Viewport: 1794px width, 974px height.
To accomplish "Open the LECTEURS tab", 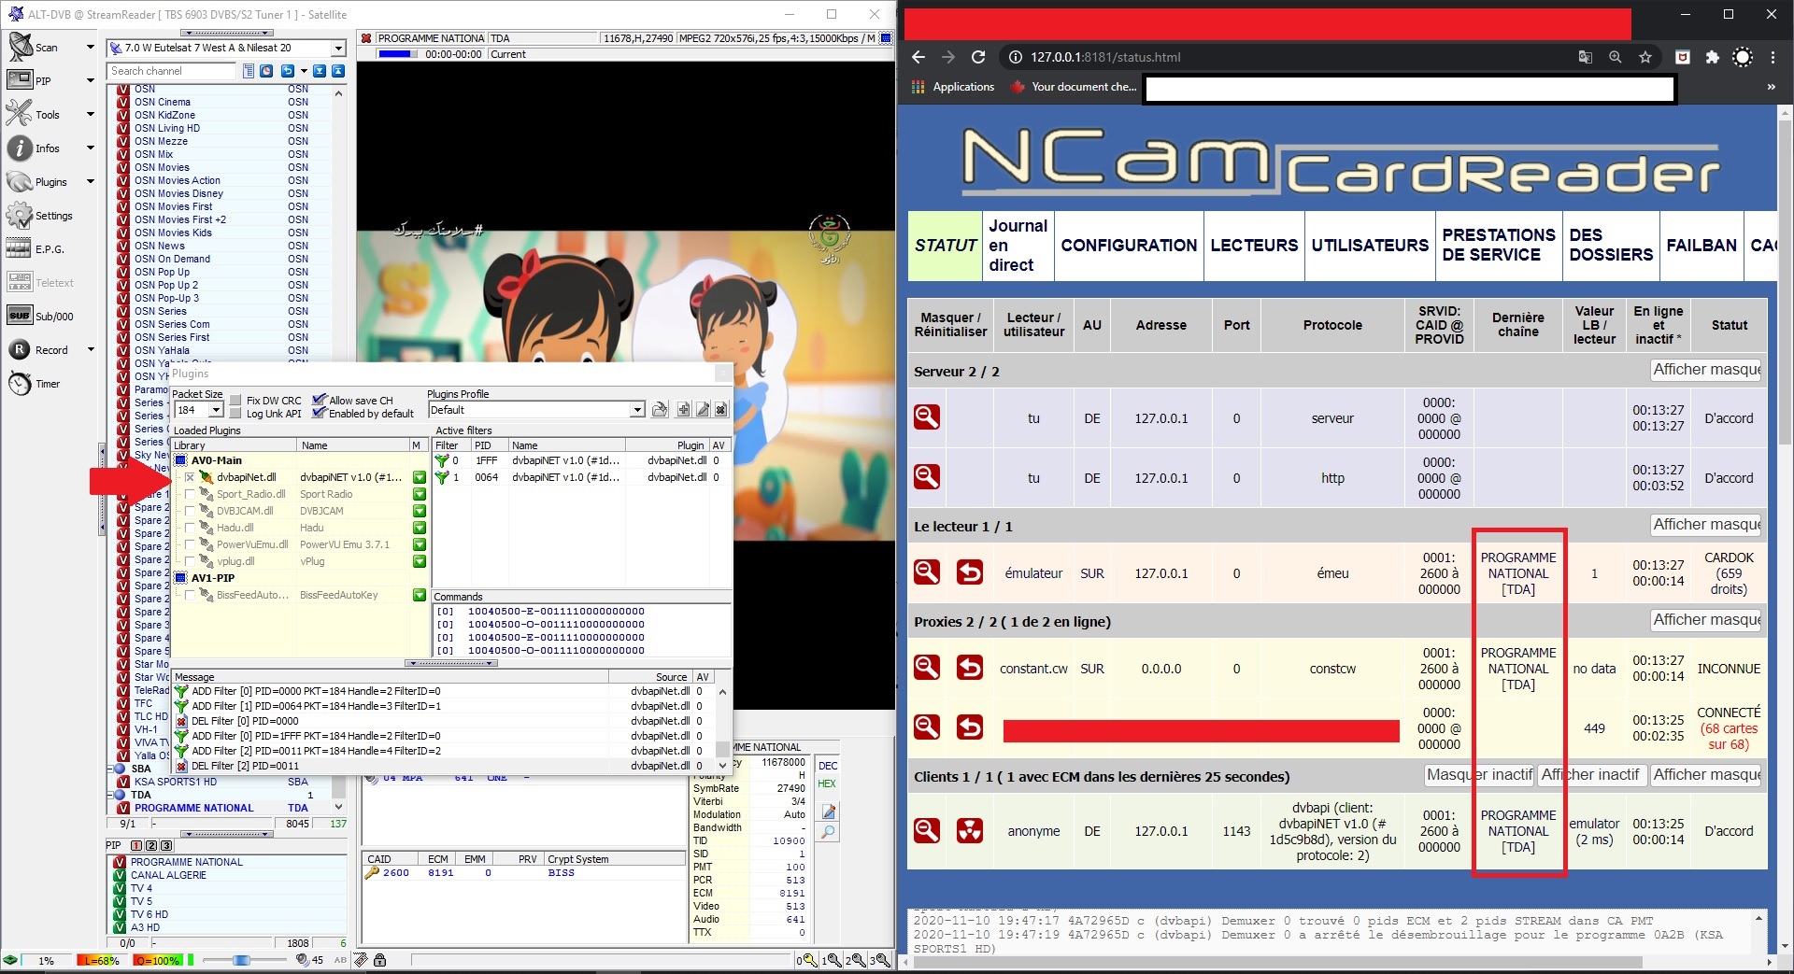I will tap(1254, 246).
